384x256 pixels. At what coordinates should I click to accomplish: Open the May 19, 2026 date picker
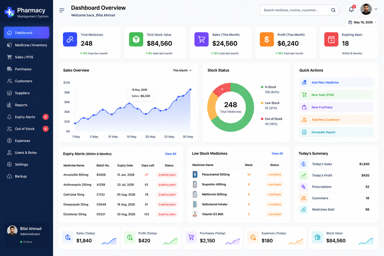362,22
